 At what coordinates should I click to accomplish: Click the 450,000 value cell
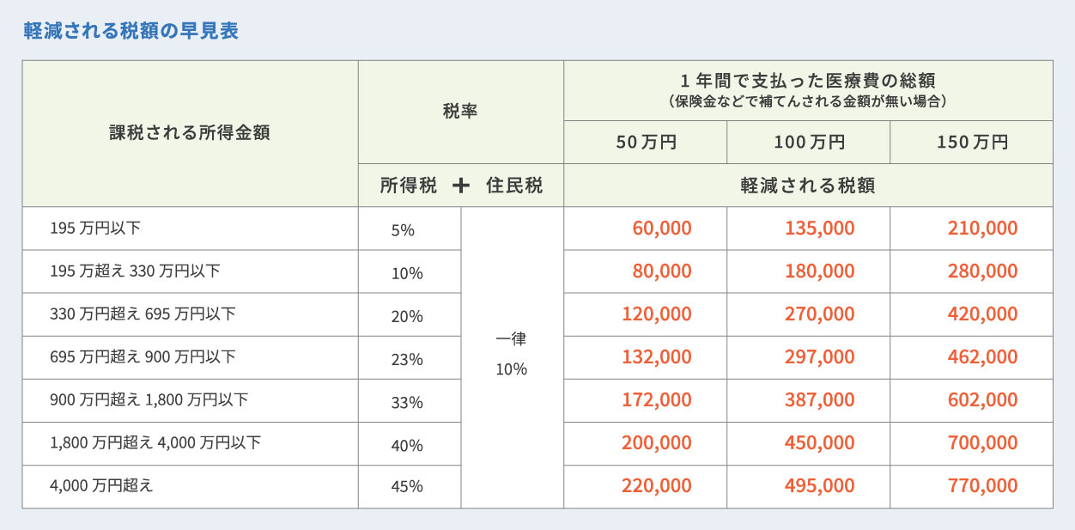(x=809, y=443)
